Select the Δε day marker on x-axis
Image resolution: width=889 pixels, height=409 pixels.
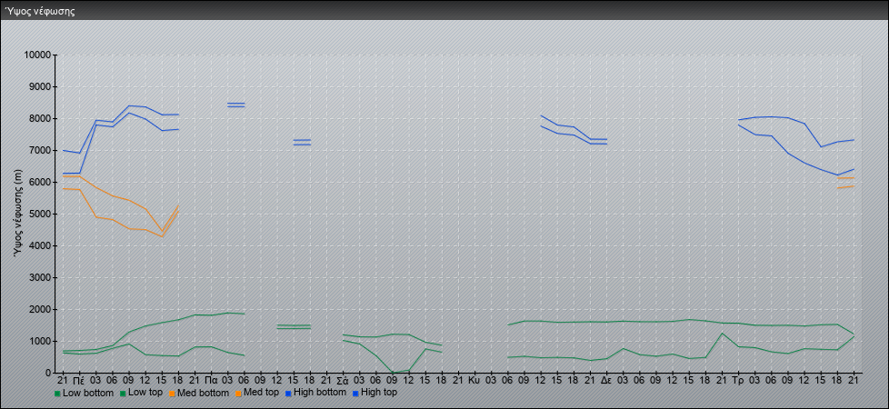coord(606,380)
